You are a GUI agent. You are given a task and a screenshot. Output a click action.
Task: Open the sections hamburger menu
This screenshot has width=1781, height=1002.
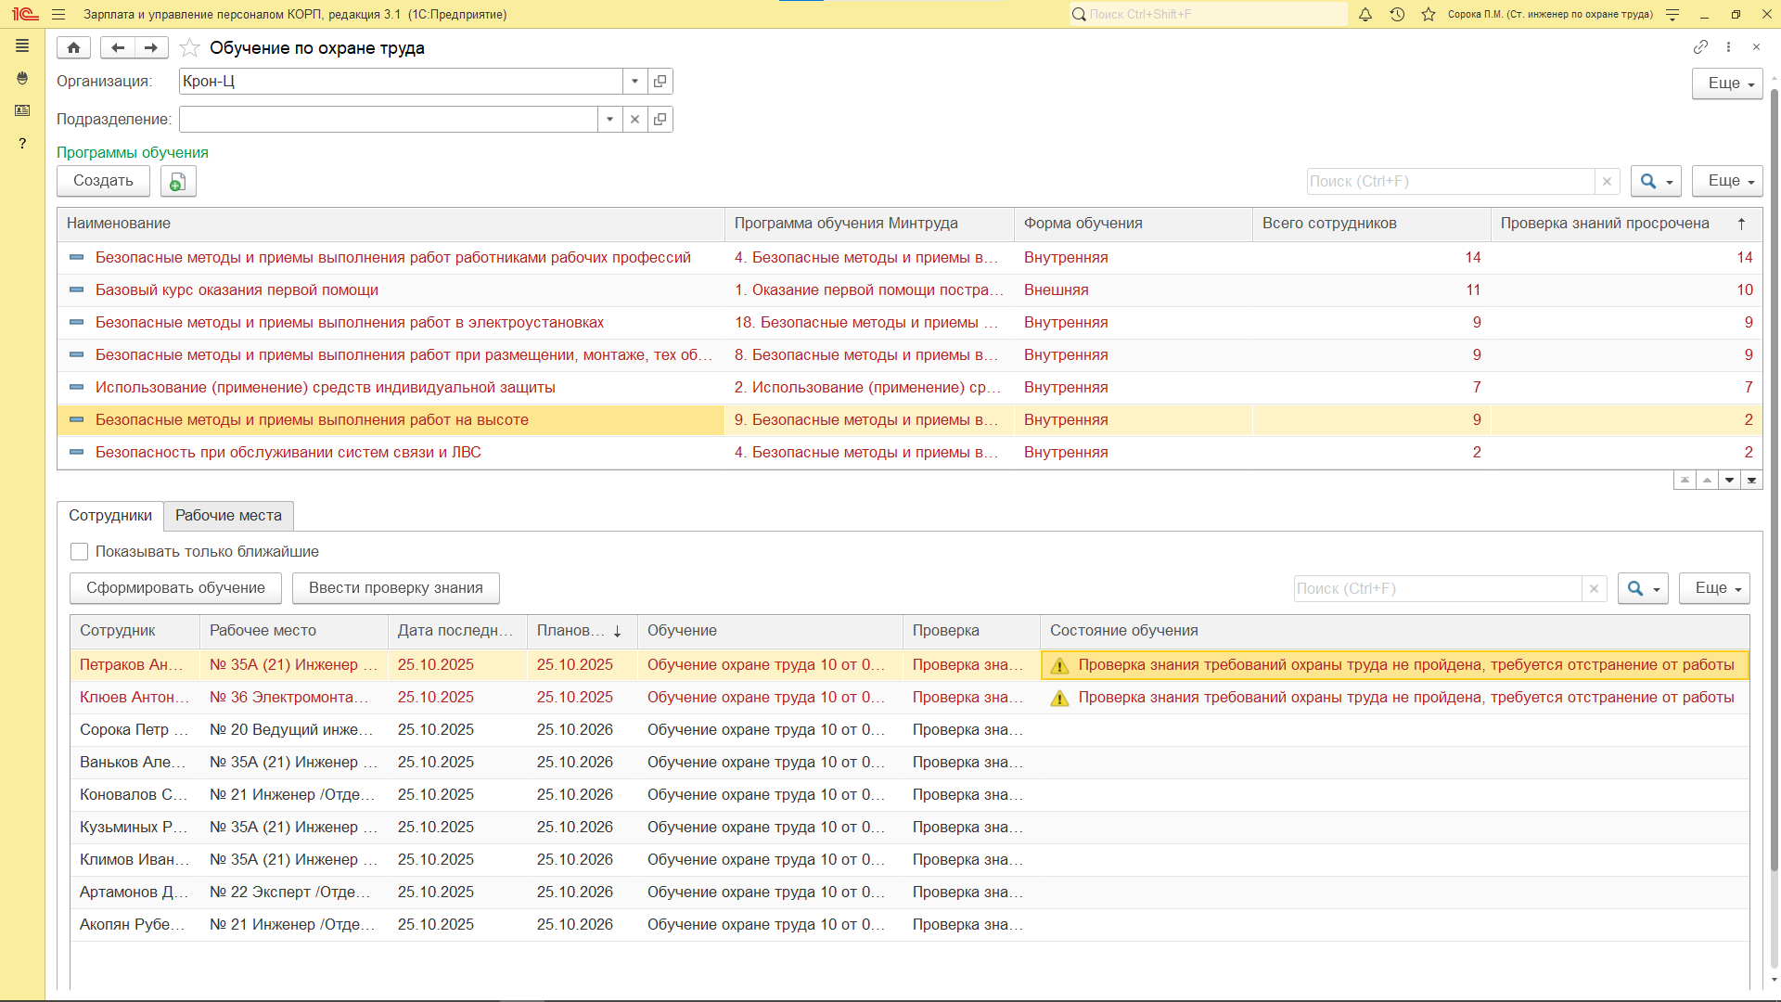58,14
